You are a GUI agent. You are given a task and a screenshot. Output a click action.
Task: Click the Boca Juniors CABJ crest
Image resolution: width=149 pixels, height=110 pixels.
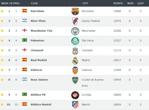point(75,80)
